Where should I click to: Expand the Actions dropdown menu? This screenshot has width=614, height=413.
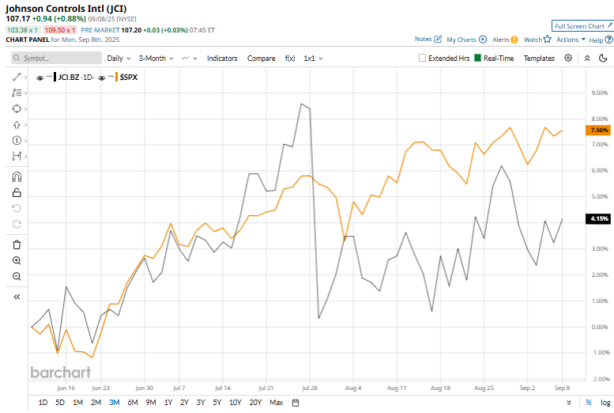(x=571, y=40)
